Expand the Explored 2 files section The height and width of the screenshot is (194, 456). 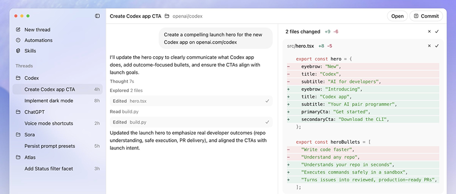(x=126, y=91)
